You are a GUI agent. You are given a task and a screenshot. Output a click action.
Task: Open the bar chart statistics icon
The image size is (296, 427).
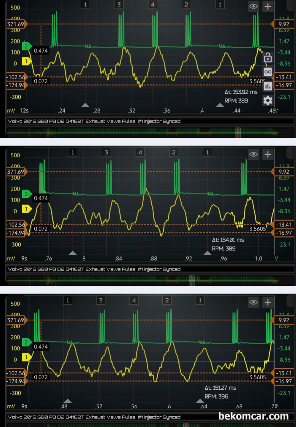pyautogui.click(x=268, y=86)
